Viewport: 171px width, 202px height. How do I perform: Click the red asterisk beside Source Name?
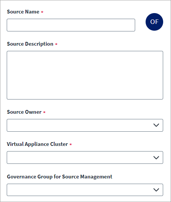(x=42, y=12)
